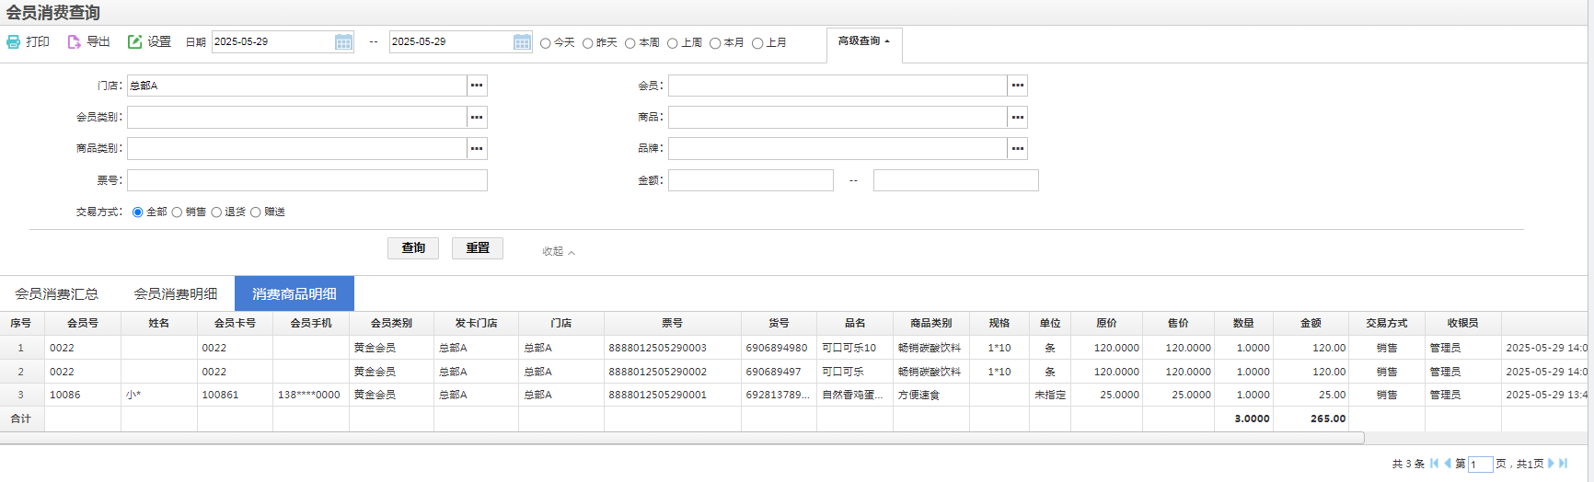Switch to 会员消费汇总 tab
Screen dimensions: 1594x482
pos(57,293)
